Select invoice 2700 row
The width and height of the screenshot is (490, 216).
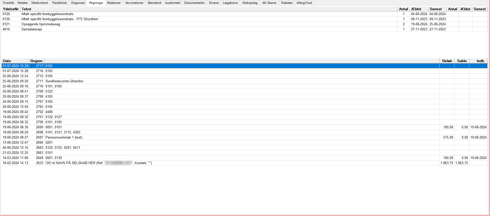coord(244,122)
